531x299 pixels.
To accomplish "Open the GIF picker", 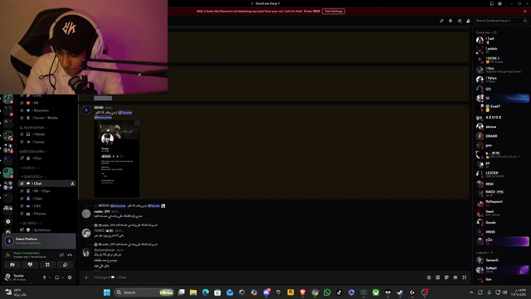I will [438, 277].
